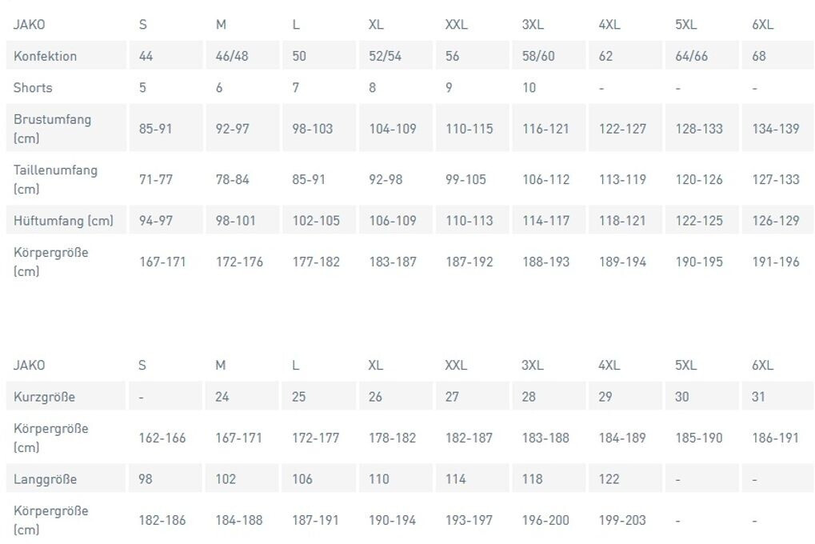Select Hüftumfang value 118-121
Viewport: 815px width, 544px height.
622,220
